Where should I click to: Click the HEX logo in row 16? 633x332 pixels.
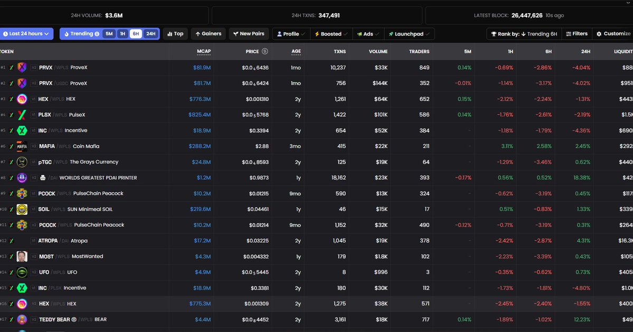point(22,303)
